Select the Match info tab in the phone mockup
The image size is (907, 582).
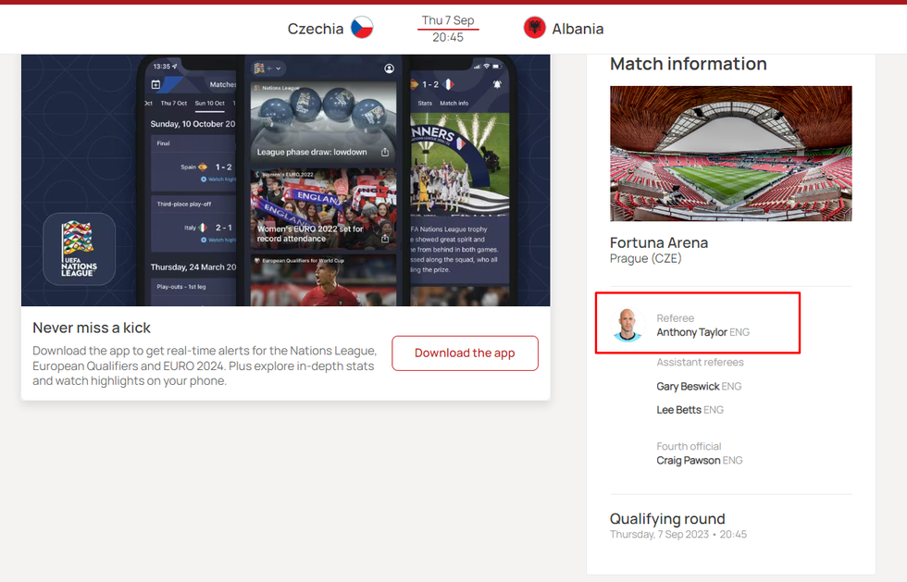pyautogui.click(x=454, y=103)
